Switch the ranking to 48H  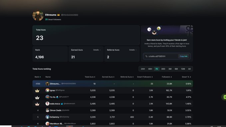click(x=150, y=69)
